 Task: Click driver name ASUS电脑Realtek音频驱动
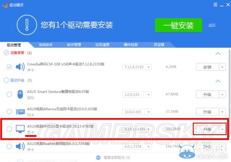pyautogui.click(x=58, y=143)
